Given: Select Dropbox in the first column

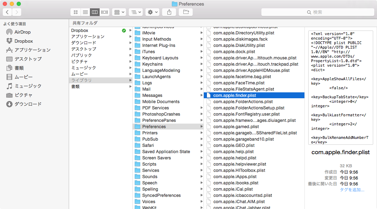Looking at the screenshot, I should pos(101,30).
